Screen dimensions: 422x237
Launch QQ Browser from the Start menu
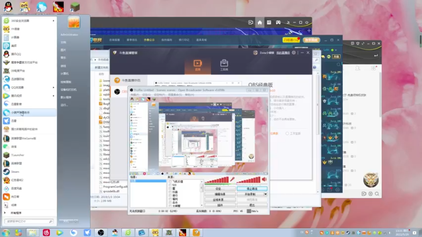28,87
